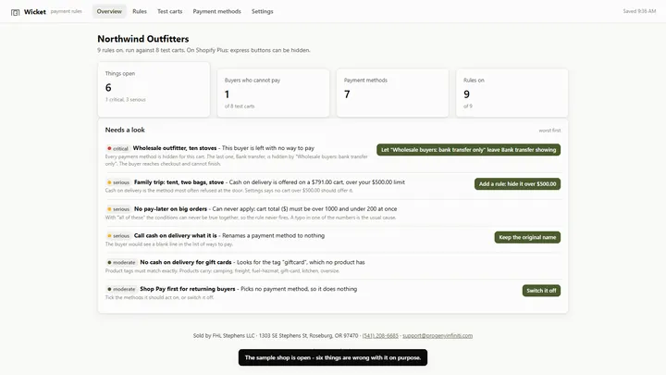666x375 pixels.
Task: Open 'Wholesale outfitter, ten stoves' issue
Action: coord(175,148)
